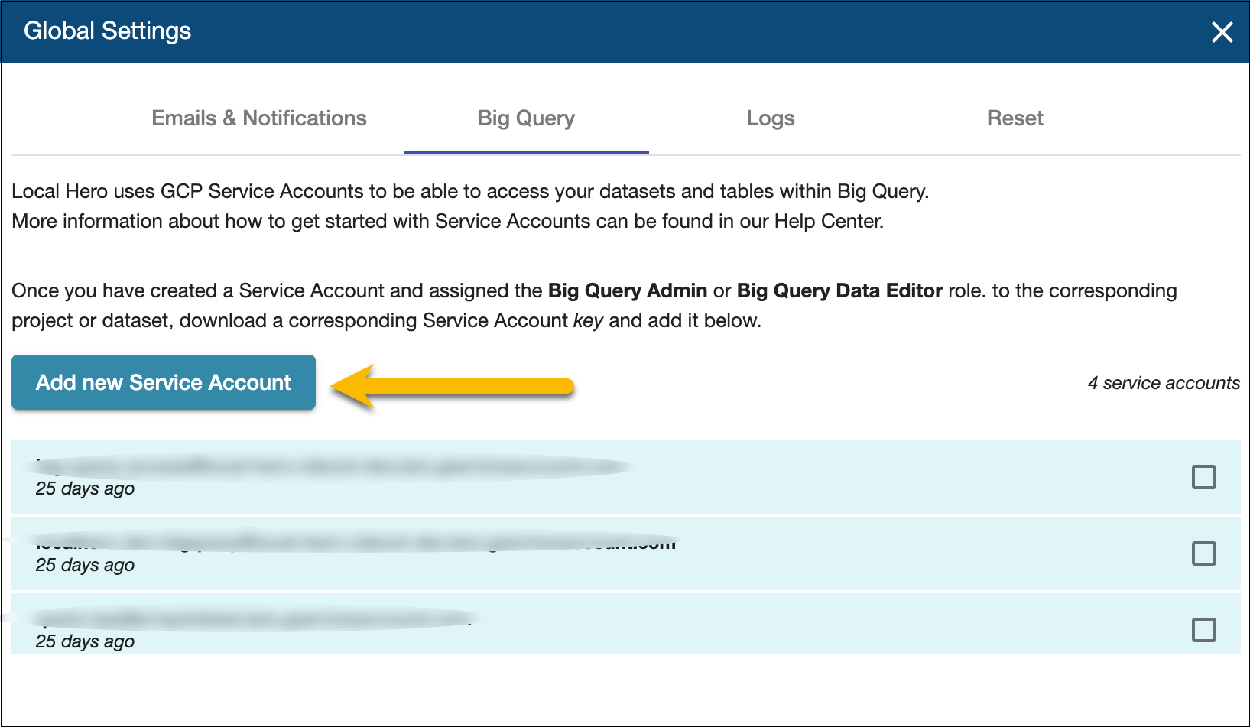The image size is (1250, 727).
Task: Enable the second service account checkbox
Action: 1203,553
